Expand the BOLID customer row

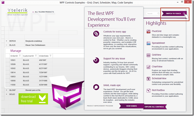tap(6, 94)
